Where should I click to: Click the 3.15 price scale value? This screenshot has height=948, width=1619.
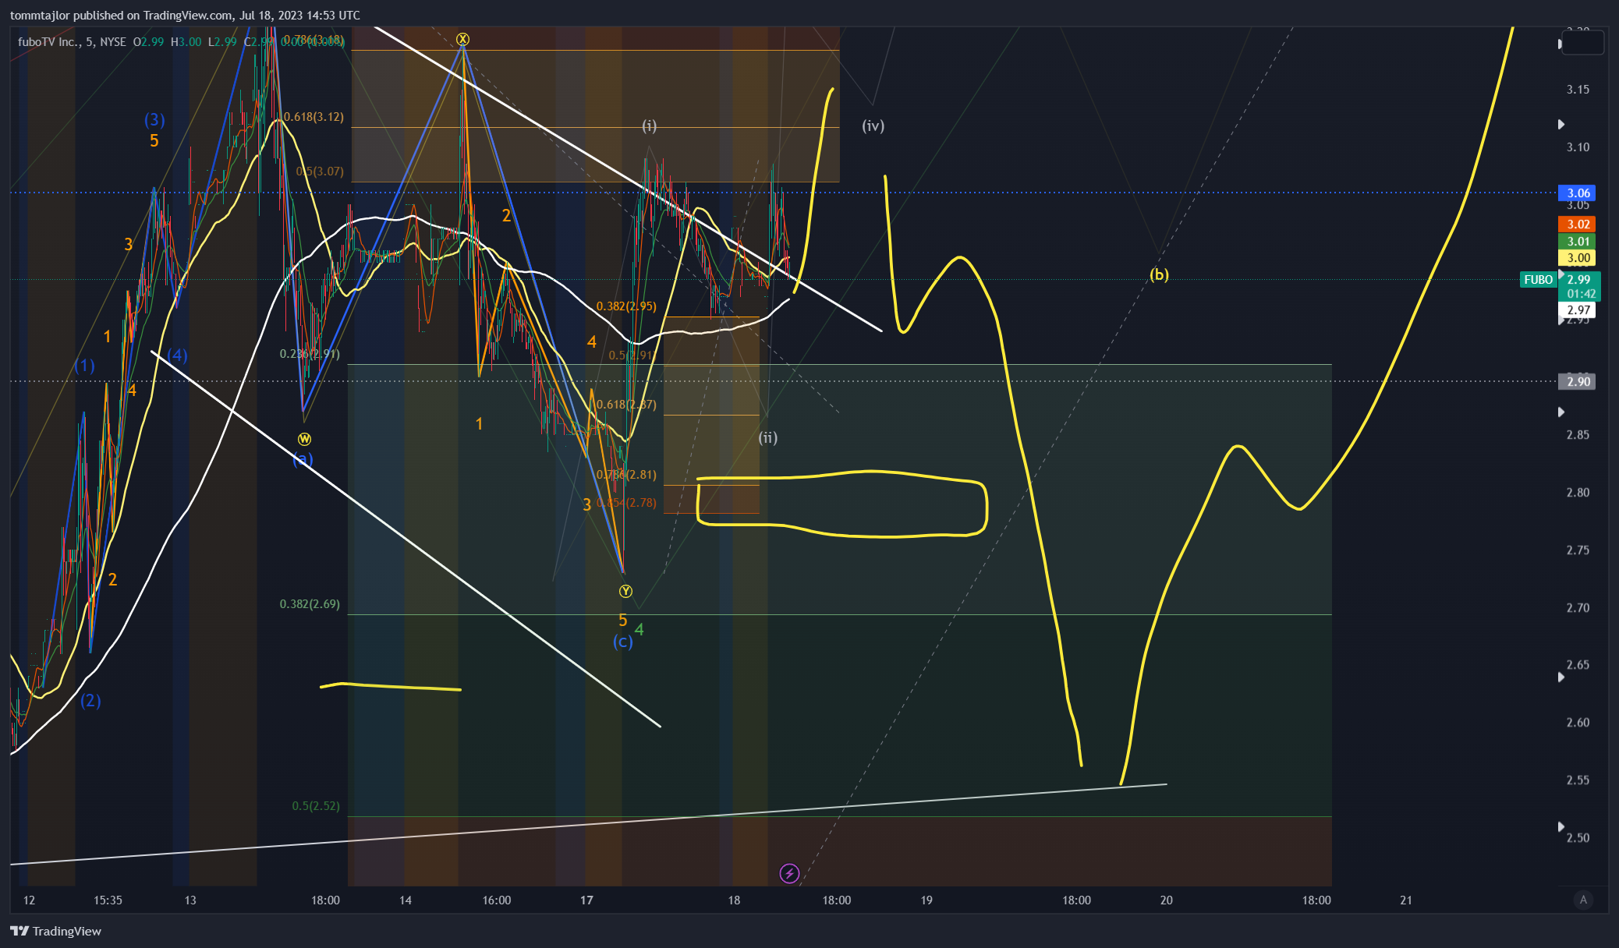[1578, 90]
